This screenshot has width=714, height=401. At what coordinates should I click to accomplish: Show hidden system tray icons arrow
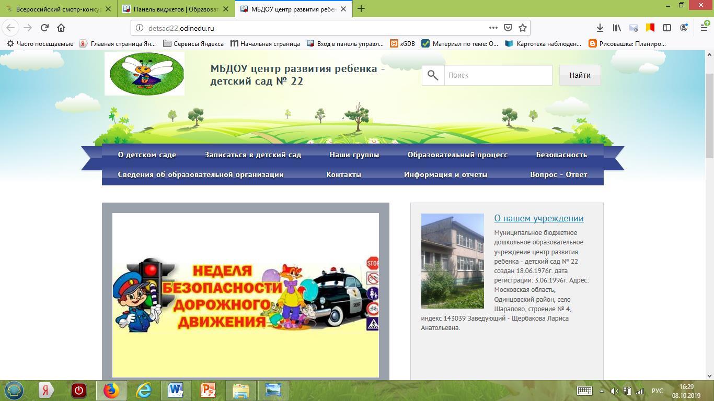[602, 391]
